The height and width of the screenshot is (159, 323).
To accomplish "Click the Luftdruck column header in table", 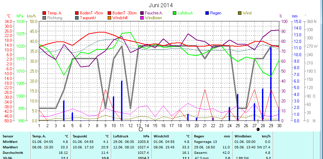I will click(x=120, y=136).
